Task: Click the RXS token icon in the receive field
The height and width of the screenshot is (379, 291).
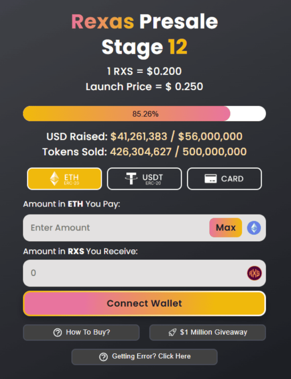Action: 254,273
